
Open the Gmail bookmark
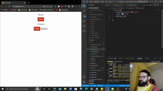point(5,10)
